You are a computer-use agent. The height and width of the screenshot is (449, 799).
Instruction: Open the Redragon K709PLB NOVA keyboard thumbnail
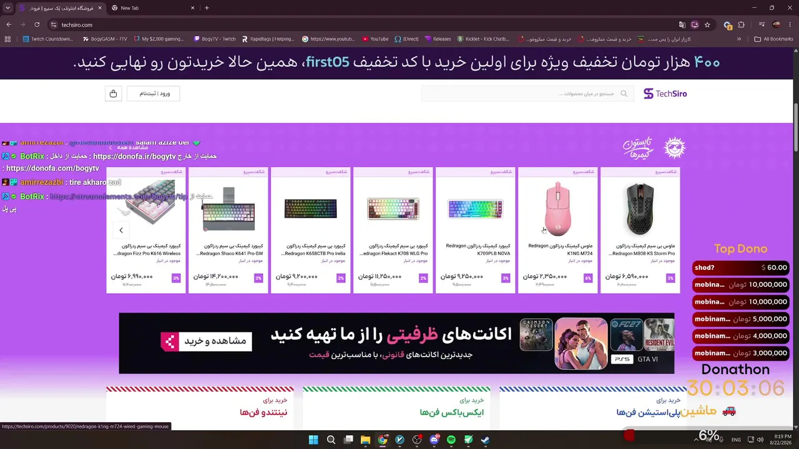[476, 209]
